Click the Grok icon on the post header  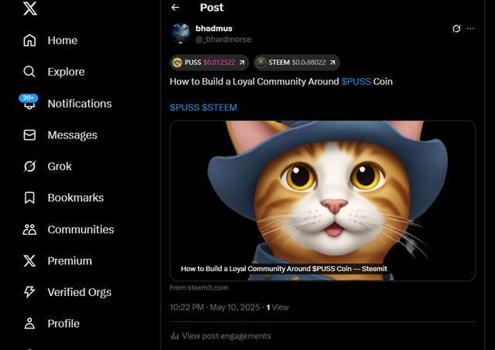[x=456, y=29]
